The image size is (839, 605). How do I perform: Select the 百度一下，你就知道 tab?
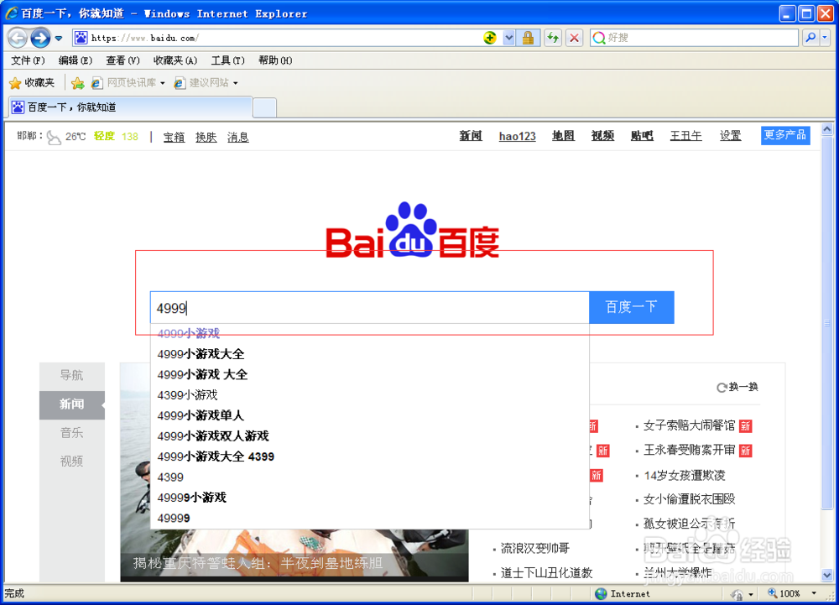pyautogui.click(x=130, y=107)
